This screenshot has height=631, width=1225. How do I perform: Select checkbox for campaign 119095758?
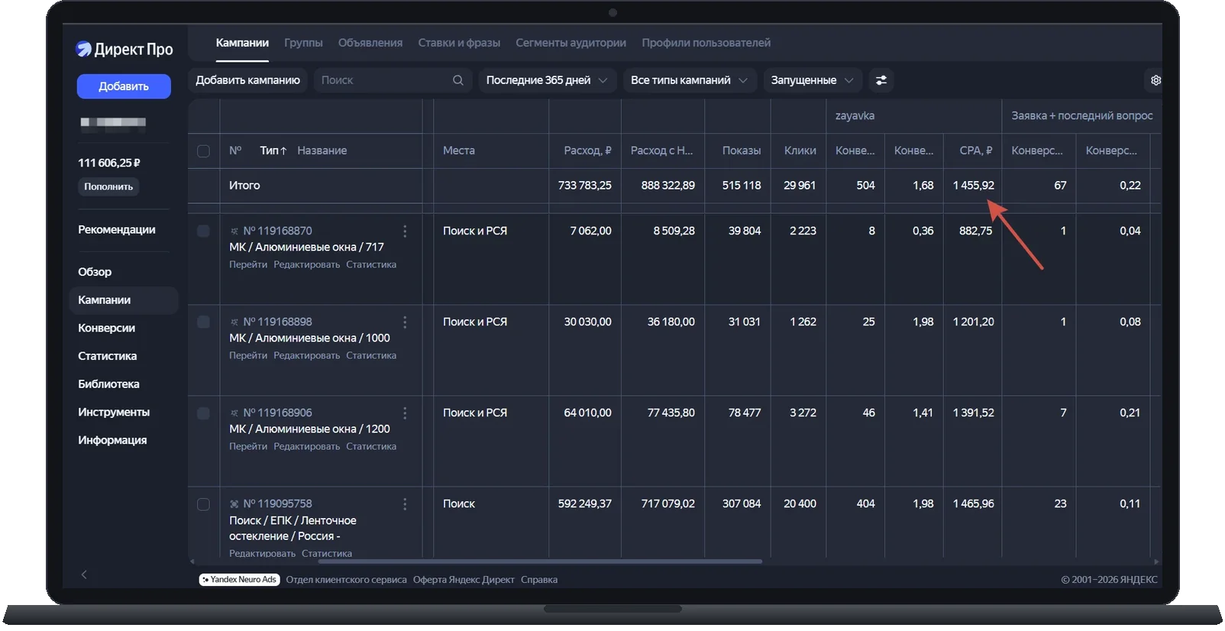coord(203,504)
